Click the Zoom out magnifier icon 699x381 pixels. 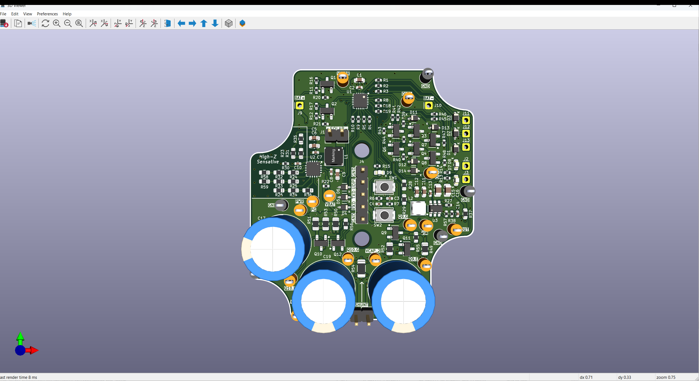[x=68, y=24]
